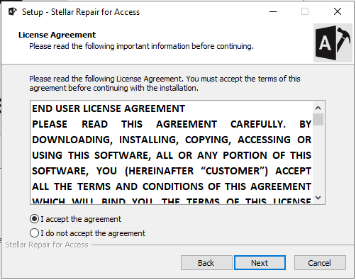This screenshot has width=356, height=280.
Task: Click the 'Setup - Stellar Repair for Access' title
Action: pos(81,12)
